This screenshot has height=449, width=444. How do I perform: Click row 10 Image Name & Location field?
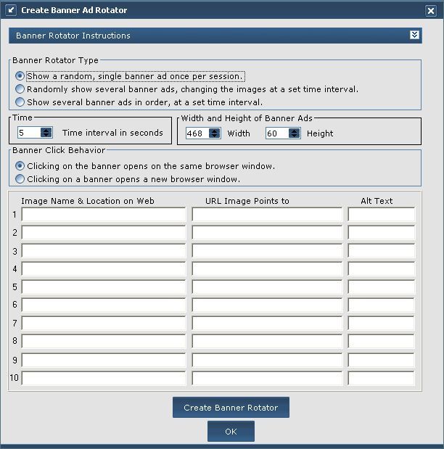[104, 378]
